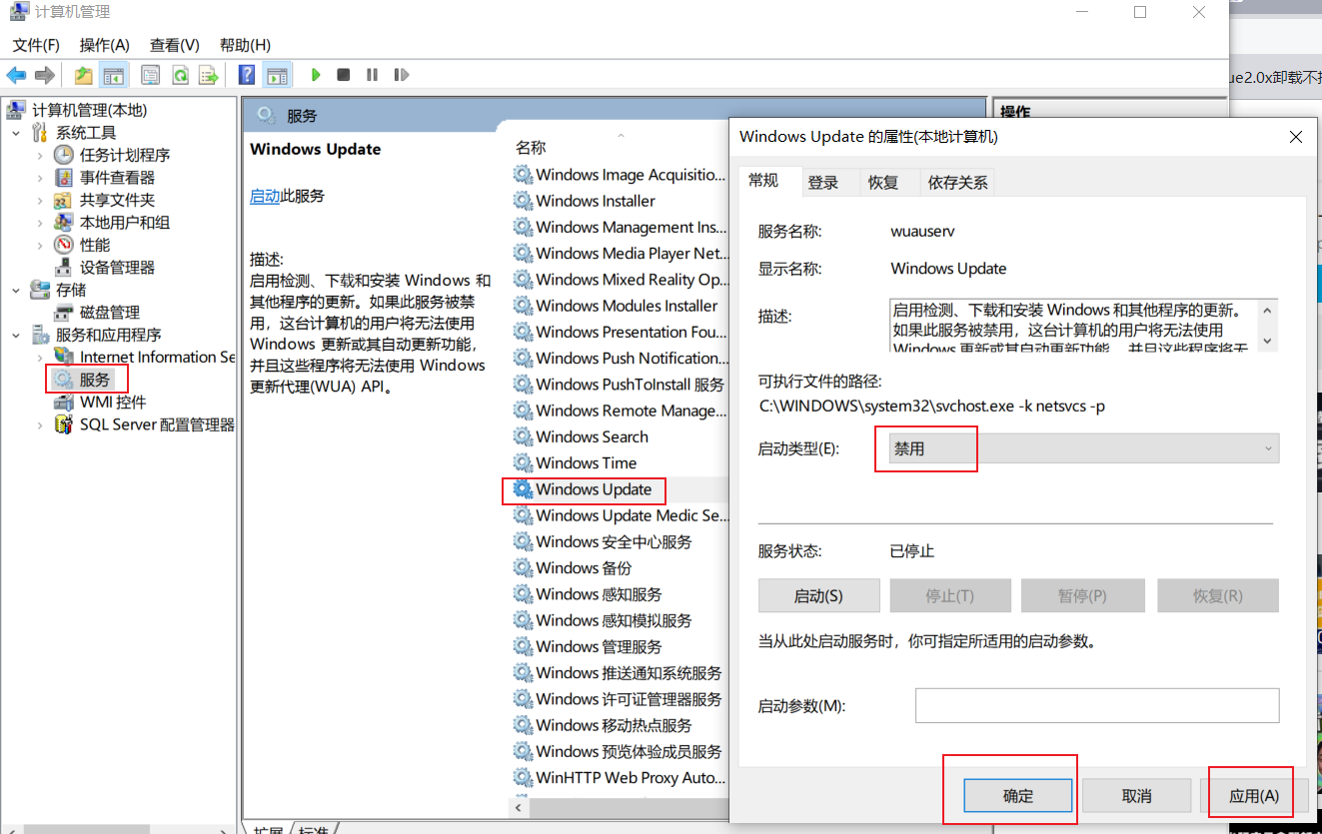Select the Windows Update service row

click(594, 489)
